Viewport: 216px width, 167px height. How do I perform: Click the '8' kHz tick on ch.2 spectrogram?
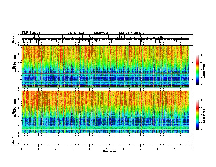(19, 99)
